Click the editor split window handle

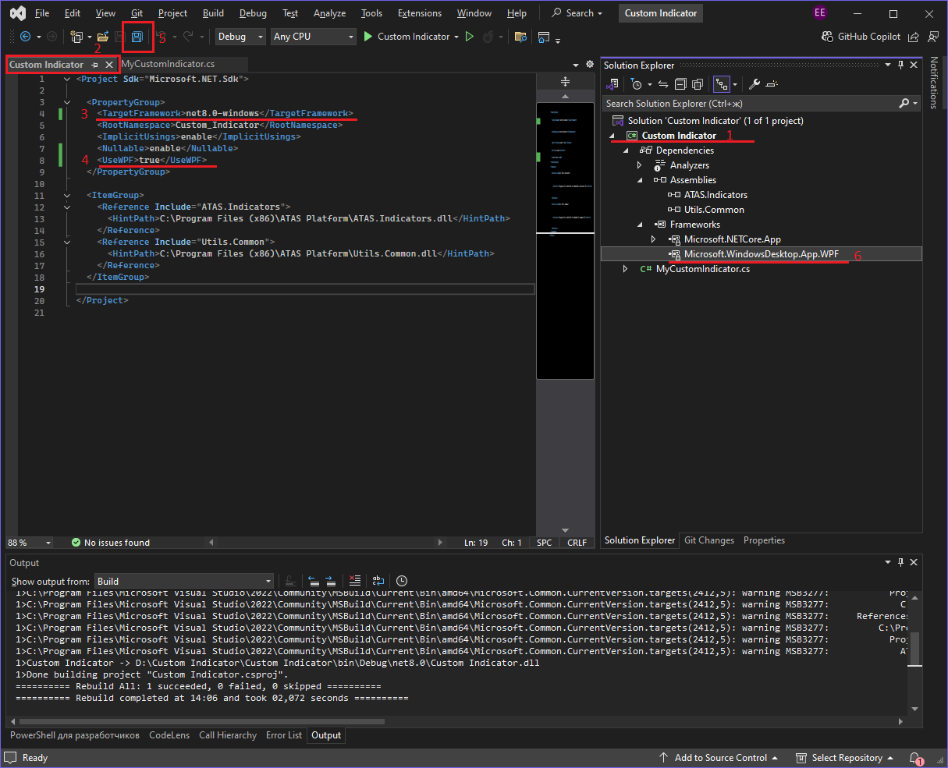(566, 82)
